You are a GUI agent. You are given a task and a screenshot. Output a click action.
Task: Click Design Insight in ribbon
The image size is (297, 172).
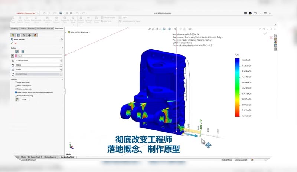click(x=108, y=17)
